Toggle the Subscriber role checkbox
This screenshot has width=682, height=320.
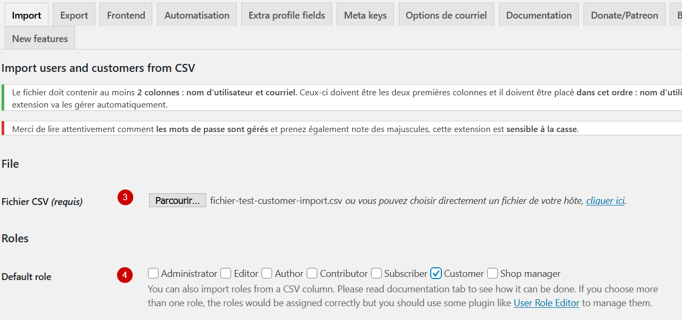click(x=376, y=273)
